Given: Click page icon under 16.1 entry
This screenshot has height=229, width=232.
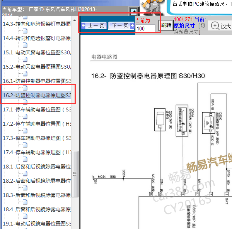Looking at the screenshot, I should (x=25, y=88).
